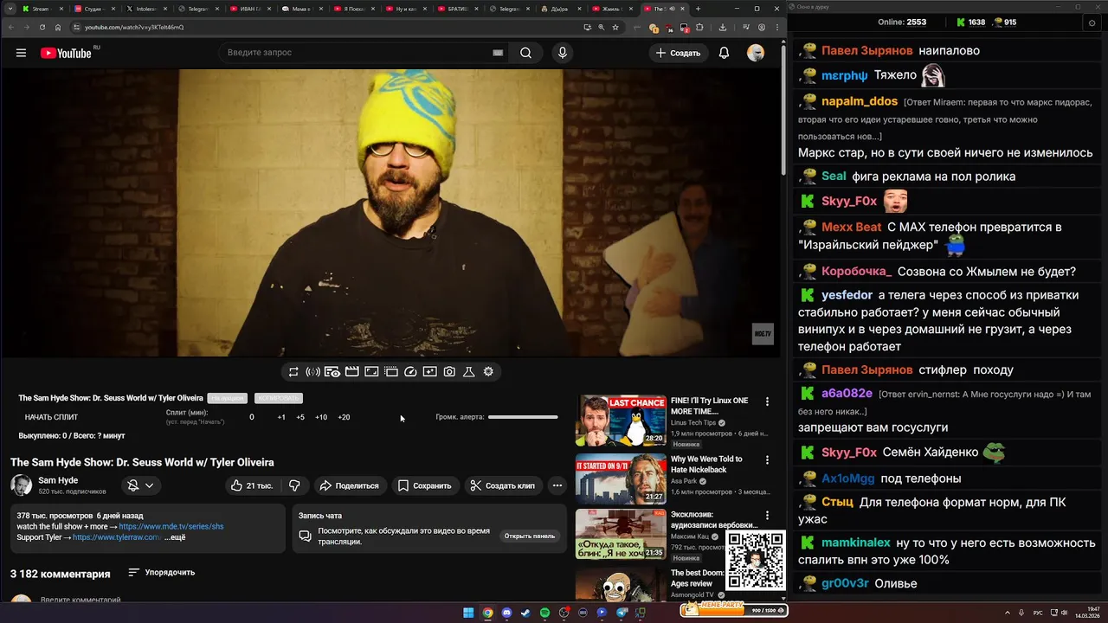Open Spotify from the taskbar
The height and width of the screenshot is (623, 1108).
[x=544, y=613]
